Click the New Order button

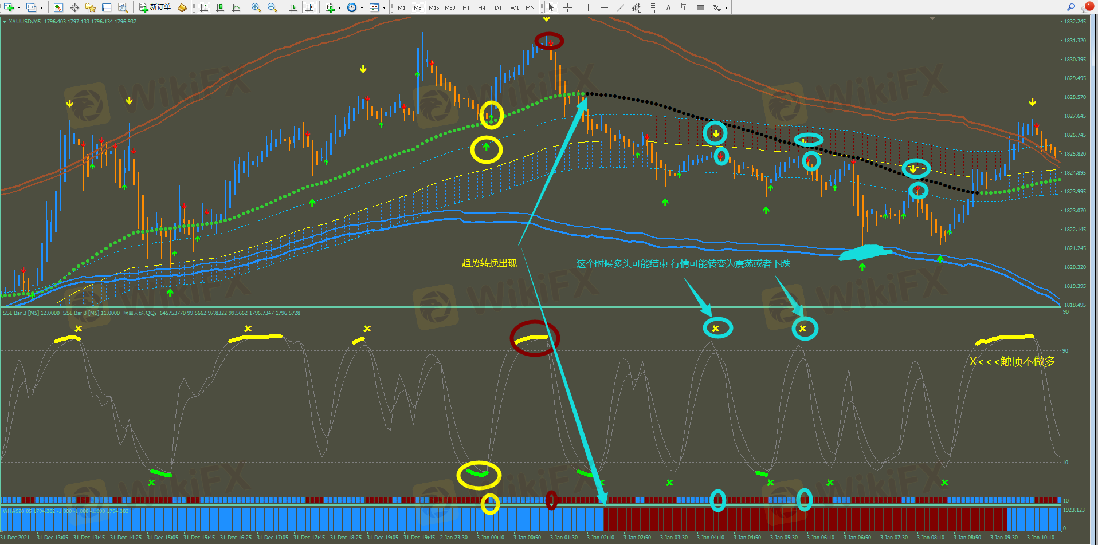(155, 7)
